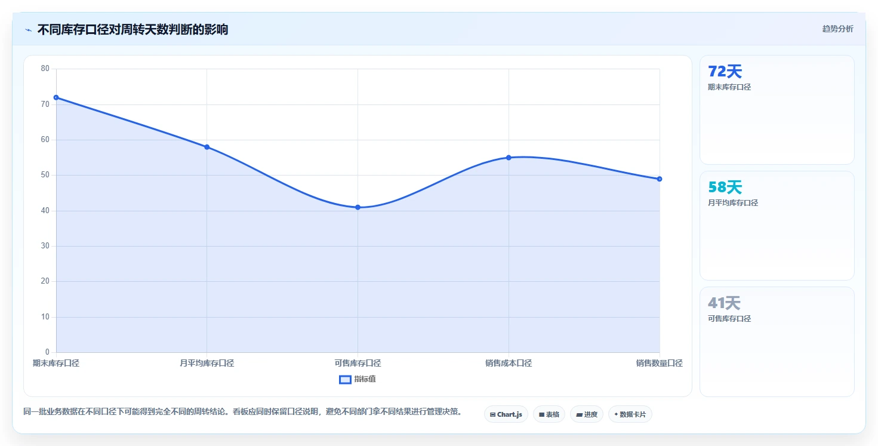Image resolution: width=878 pixels, height=446 pixels.
Task: Toggle the 指标值 legend label
Action: pyautogui.click(x=365, y=379)
